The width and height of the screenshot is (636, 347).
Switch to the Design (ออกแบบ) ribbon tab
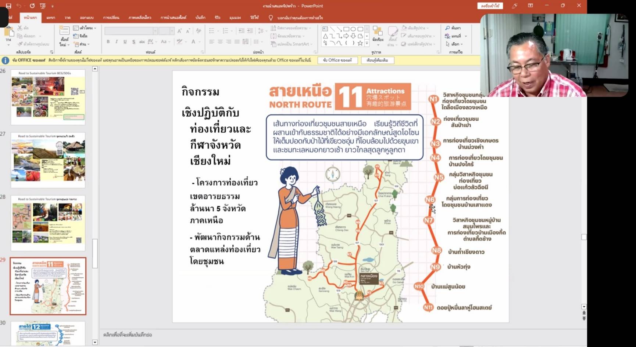(x=87, y=18)
